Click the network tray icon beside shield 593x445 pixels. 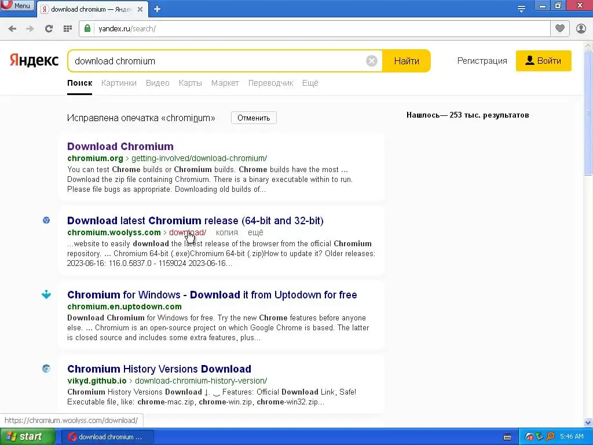(x=539, y=437)
